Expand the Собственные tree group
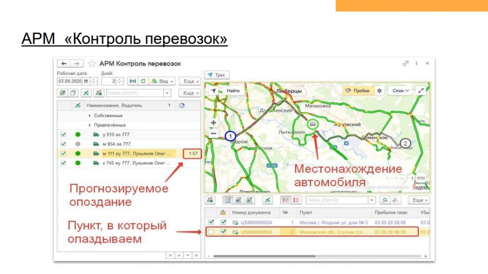 pos(90,116)
